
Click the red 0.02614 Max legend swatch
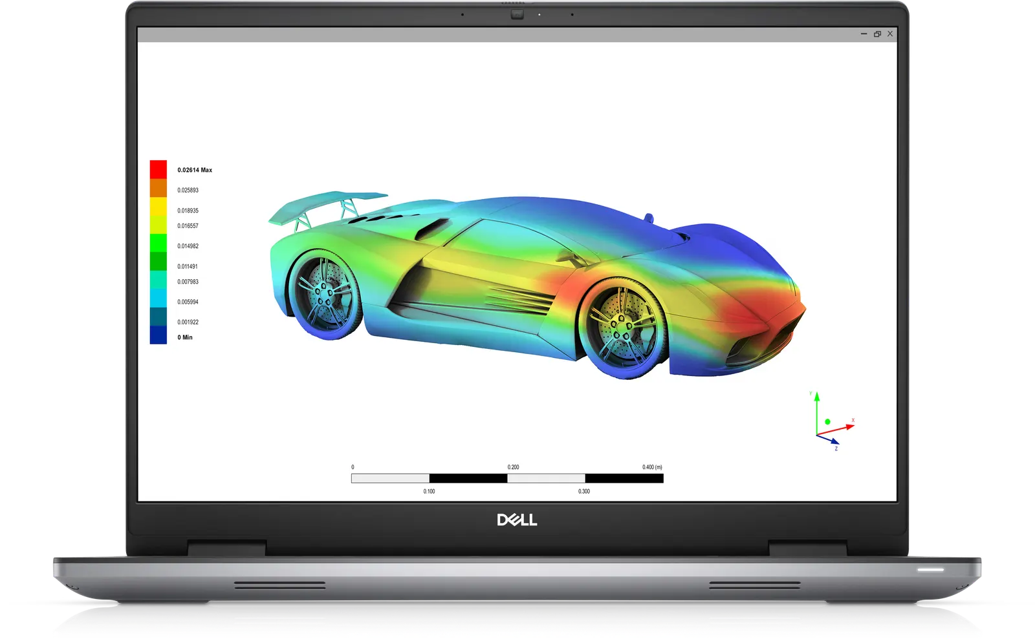pyautogui.click(x=158, y=169)
